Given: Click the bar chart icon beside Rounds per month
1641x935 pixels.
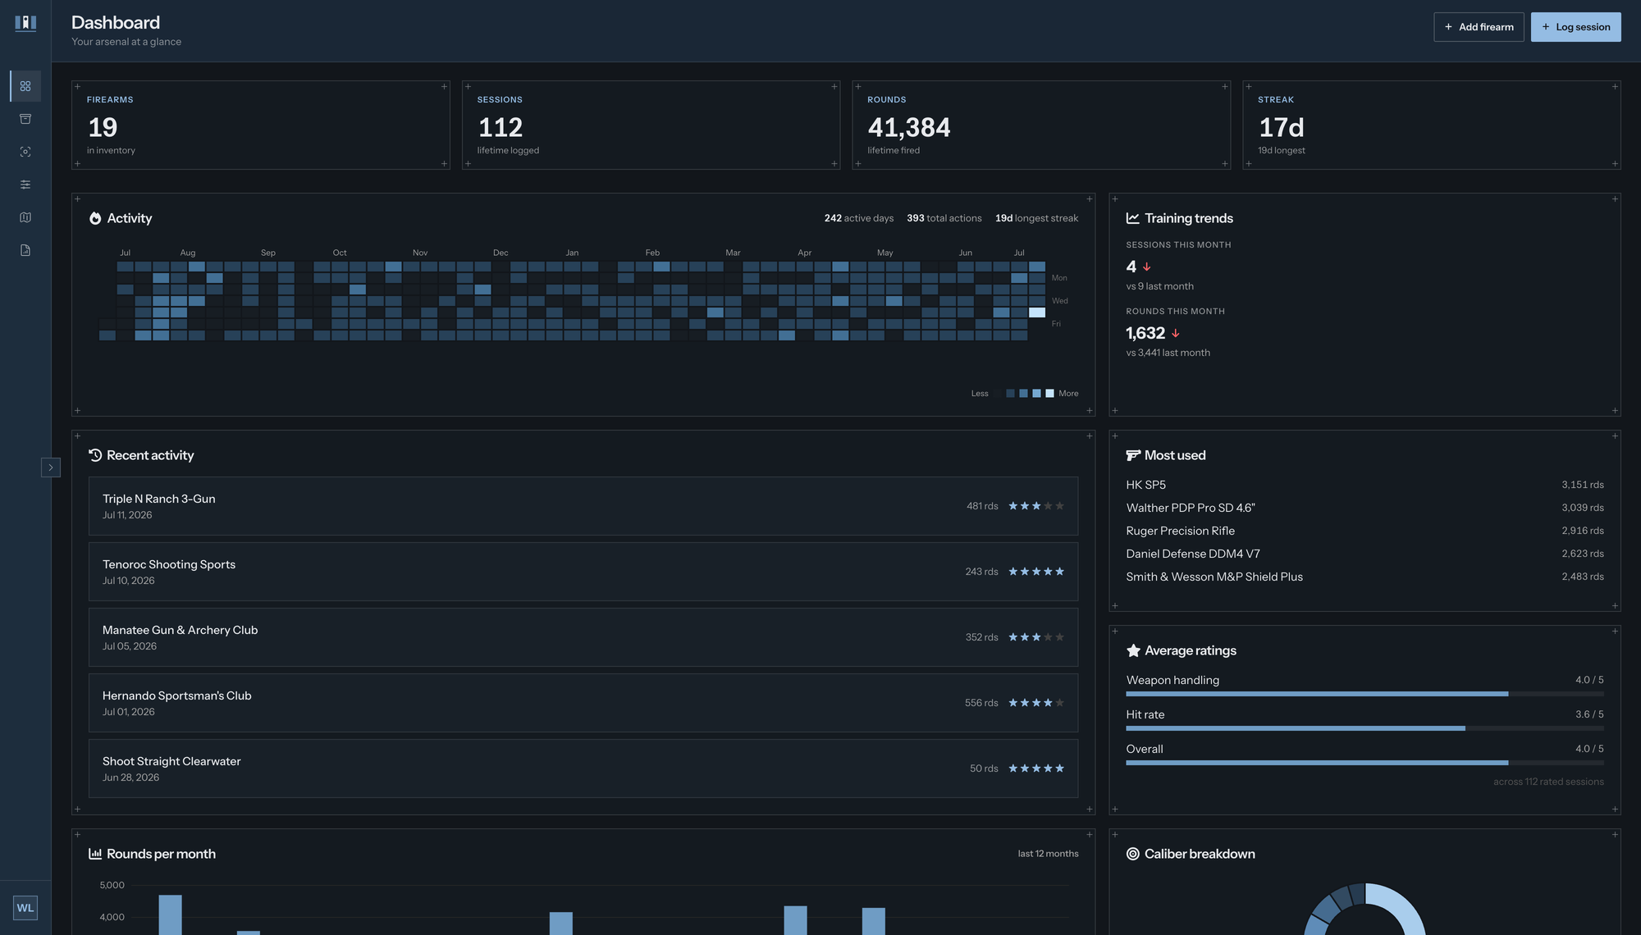Looking at the screenshot, I should tap(95, 854).
